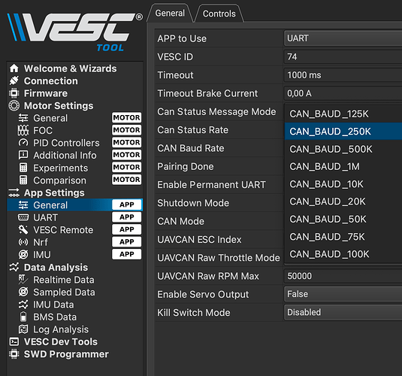Switch to the General tab

(x=170, y=13)
